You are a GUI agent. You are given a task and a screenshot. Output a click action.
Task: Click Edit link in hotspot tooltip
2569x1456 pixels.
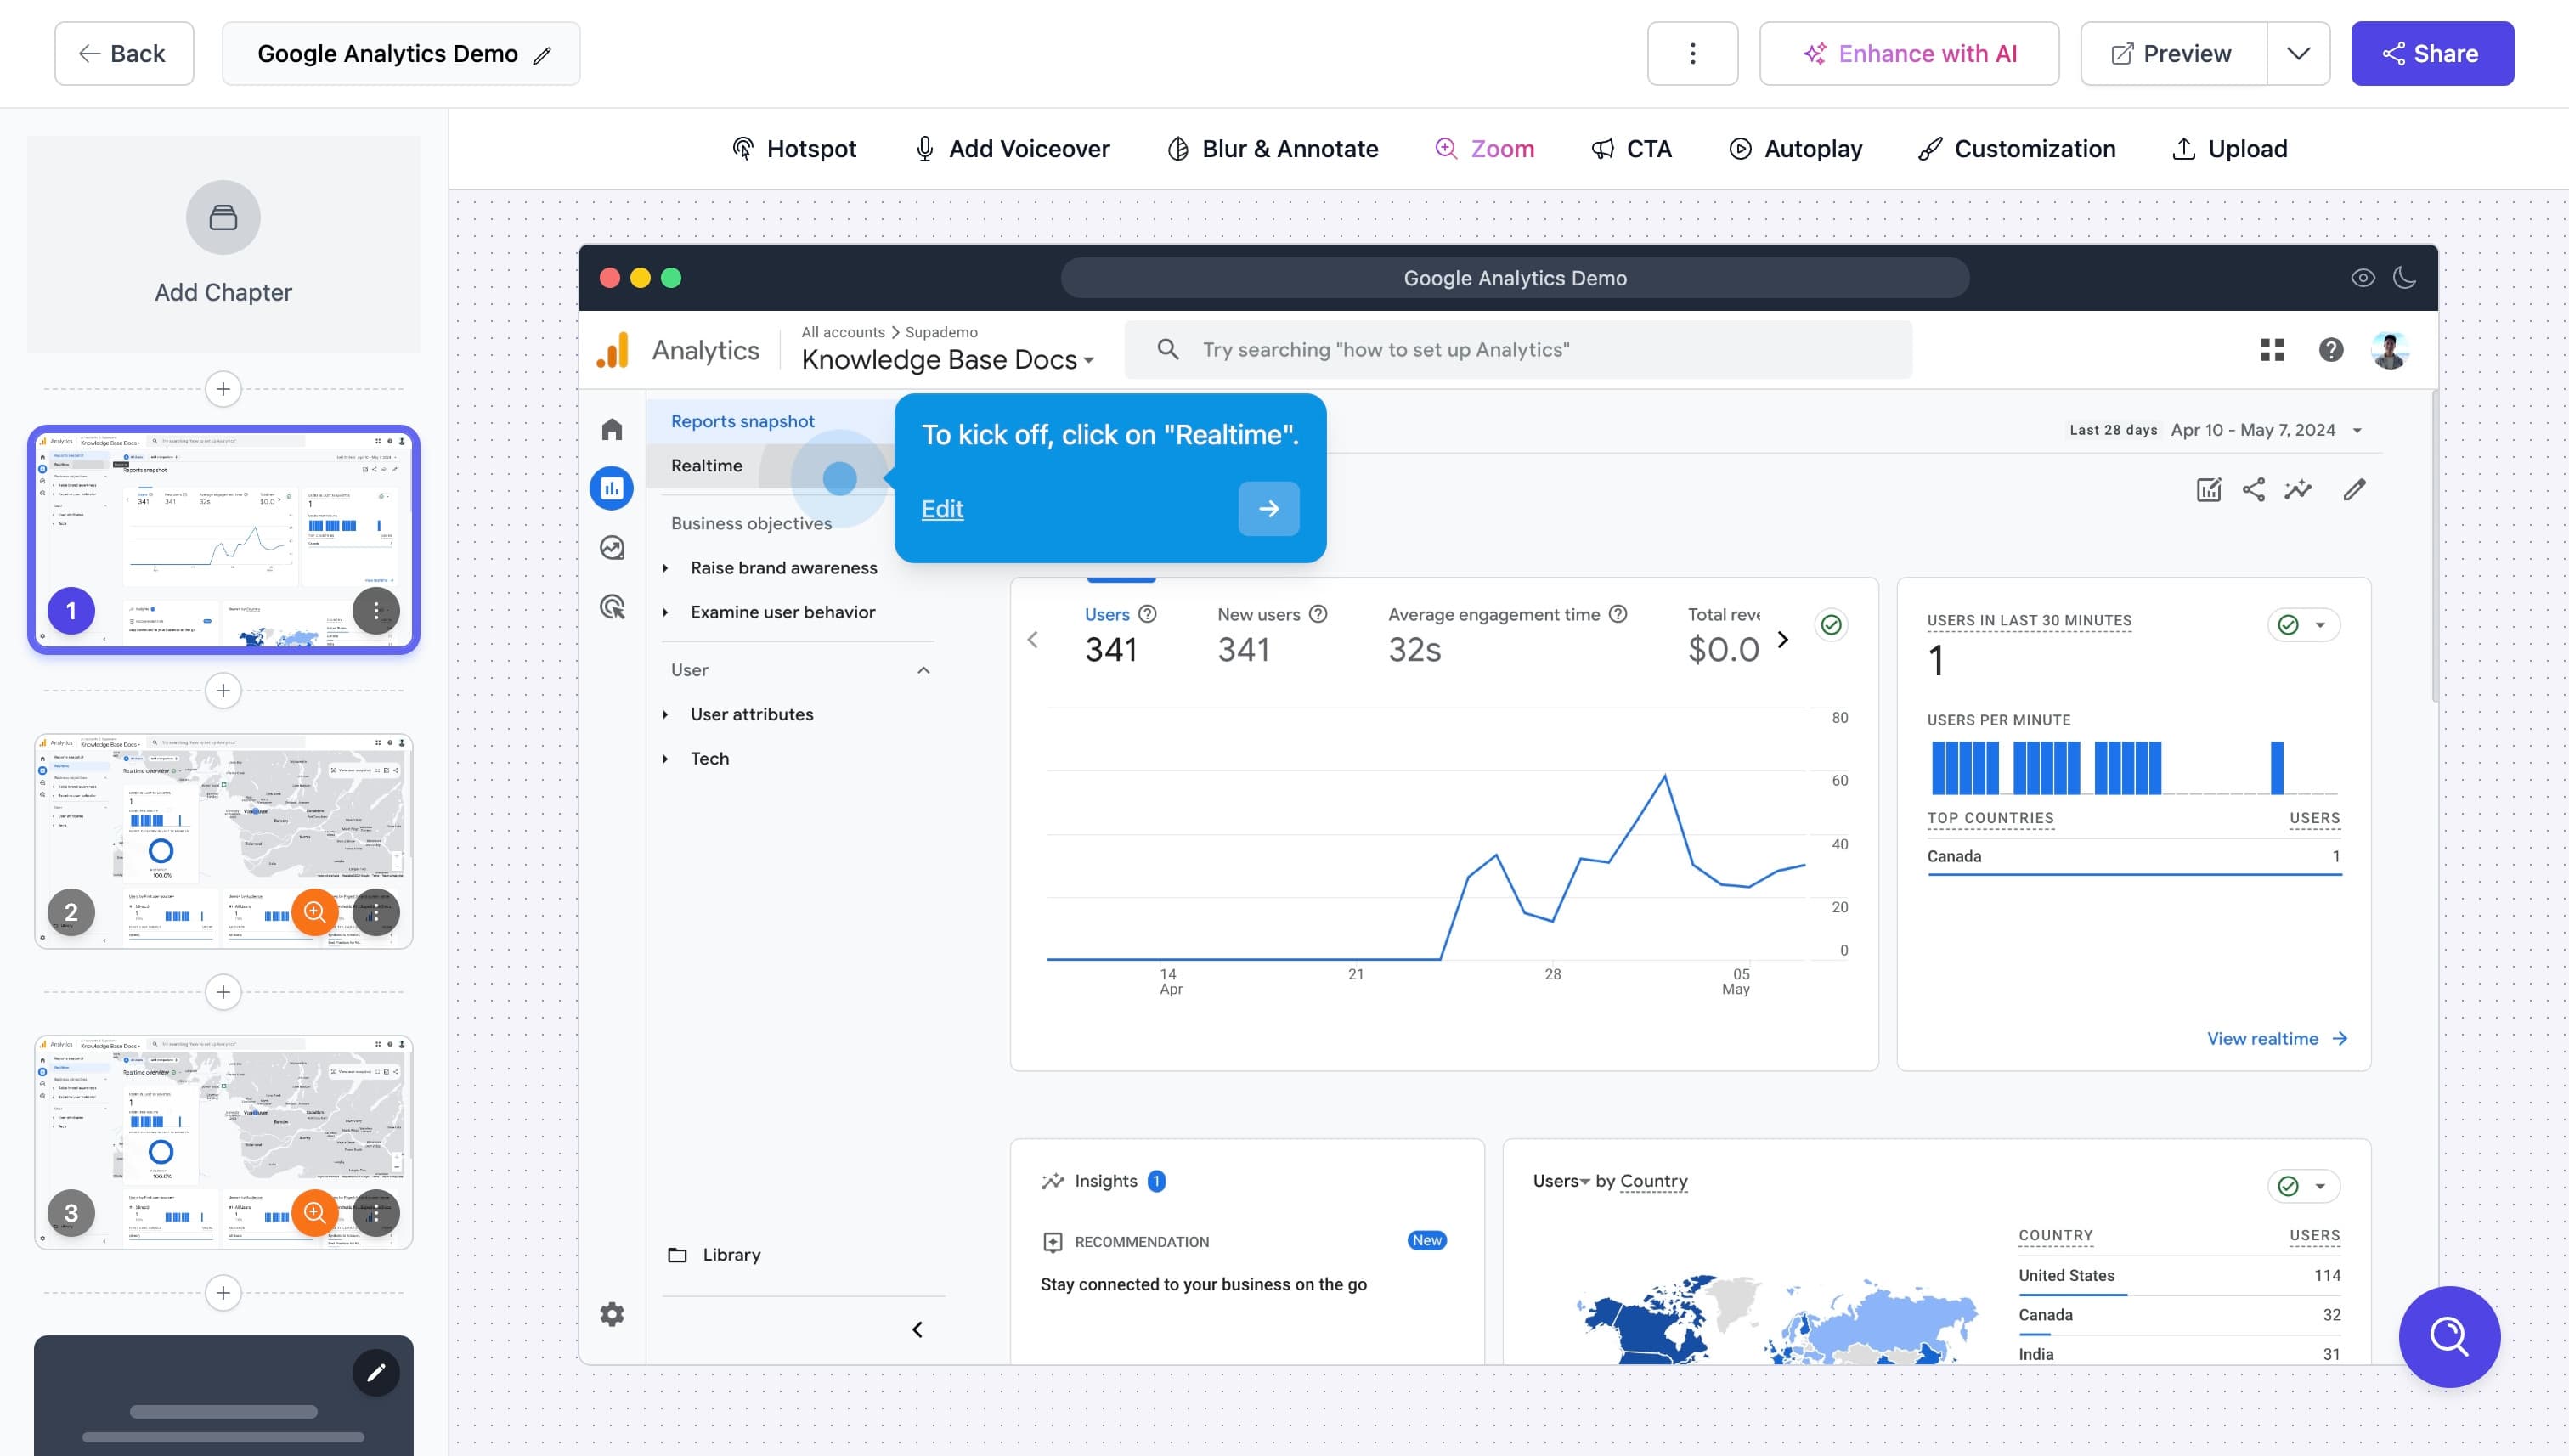(x=942, y=509)
